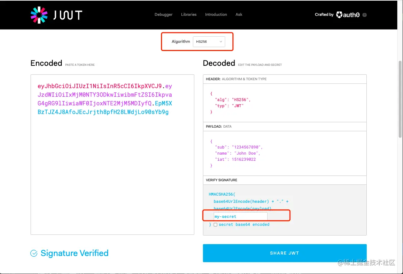Screen dimensions: 403x274
Task: Click the SHARE JWT button
Action: pos(284,253)
